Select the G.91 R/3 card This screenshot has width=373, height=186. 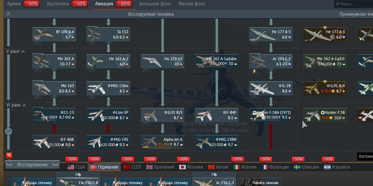163,115
